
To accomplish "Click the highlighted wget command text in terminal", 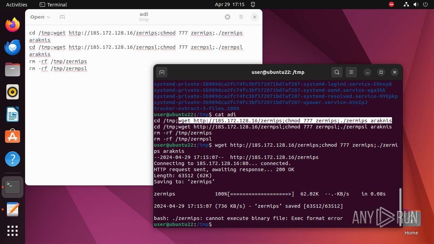I will (285, 121).
